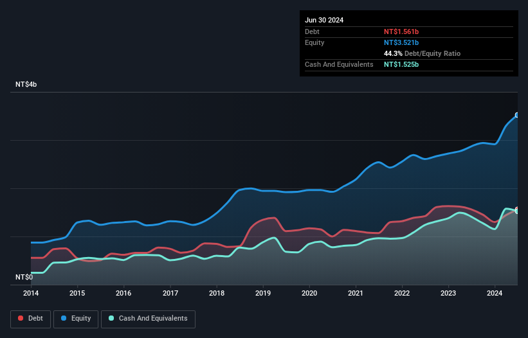The height and width of the screenshot is (338, 528).
Task: Toggle the Cash And Equivalents legend button
Action: pos(148,319)
